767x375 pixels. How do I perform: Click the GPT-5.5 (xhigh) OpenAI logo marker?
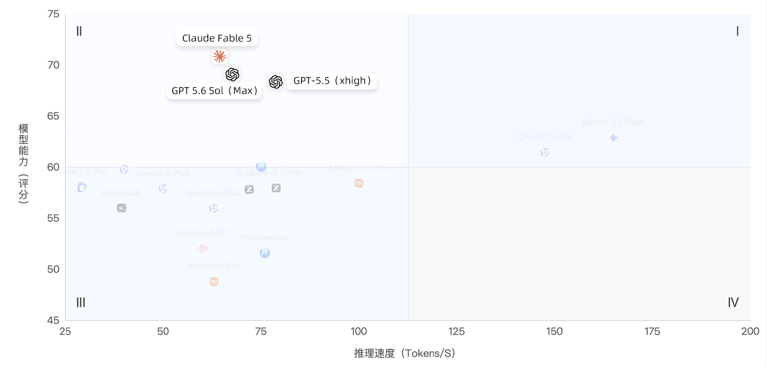point(275,82)
